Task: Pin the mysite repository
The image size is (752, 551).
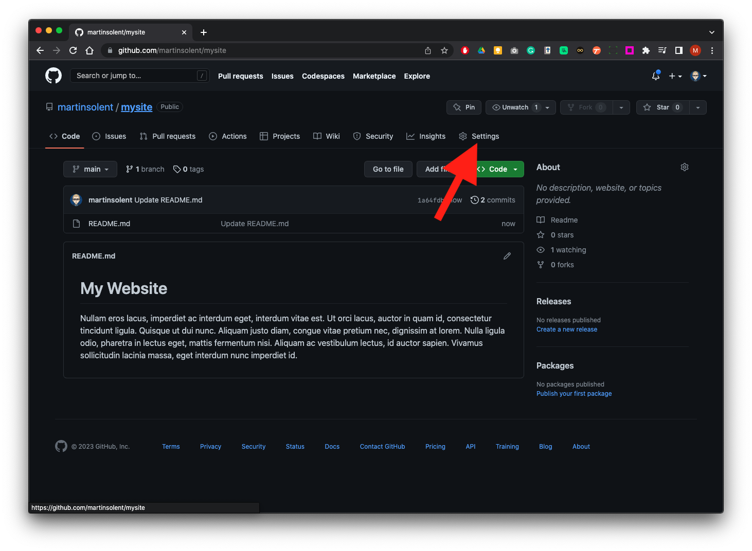Action: [464, 107]
